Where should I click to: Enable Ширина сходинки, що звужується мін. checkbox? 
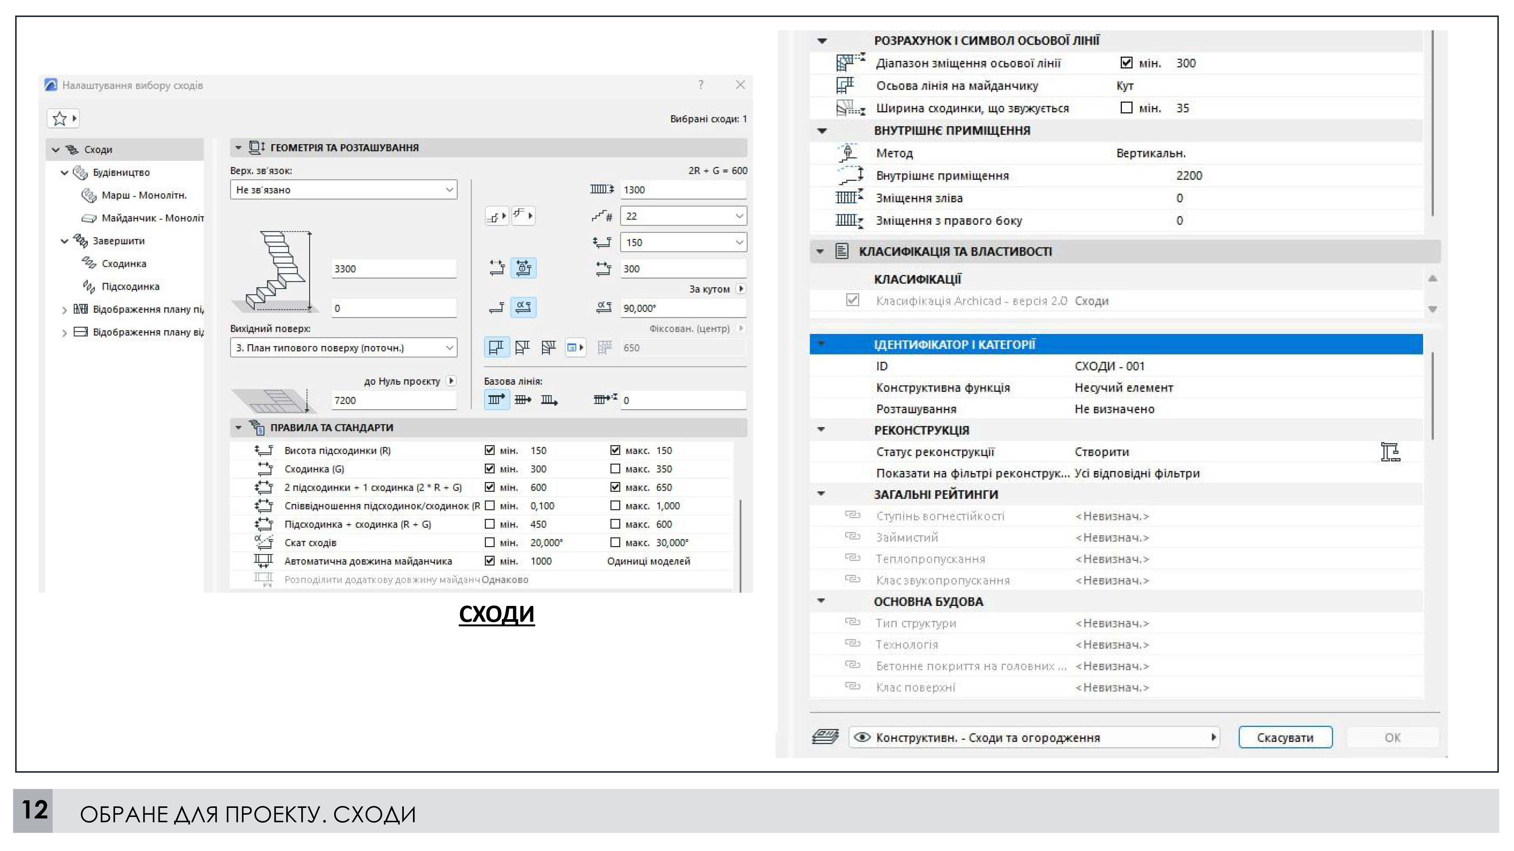pyautogui.click(x=1126, y=107)
